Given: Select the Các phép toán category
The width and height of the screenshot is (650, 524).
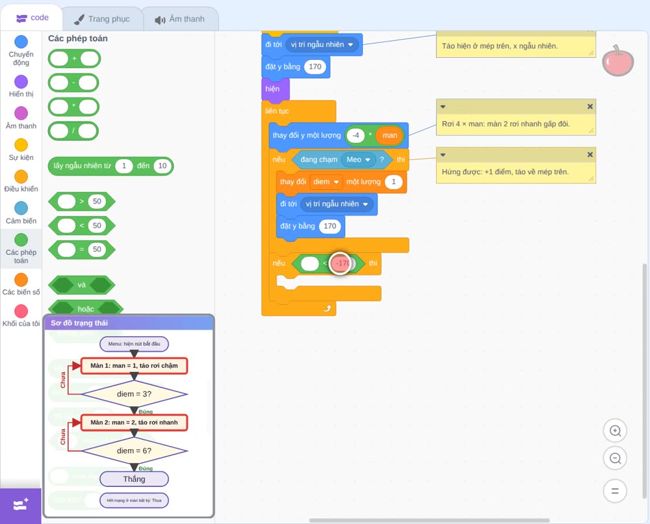Looking at the screenshot, I should [x=21, y=249].
